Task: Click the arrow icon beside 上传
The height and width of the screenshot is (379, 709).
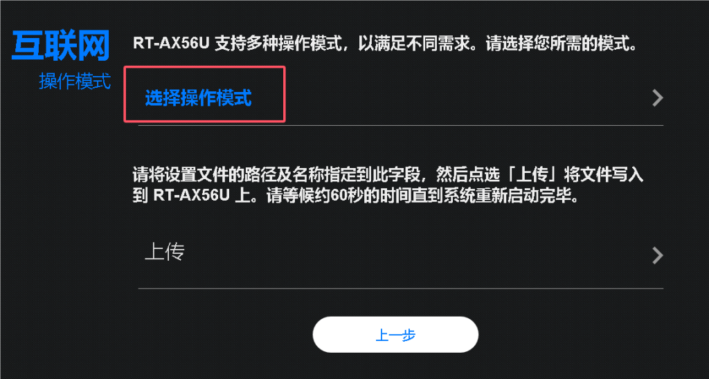Action: coord(658,255)
